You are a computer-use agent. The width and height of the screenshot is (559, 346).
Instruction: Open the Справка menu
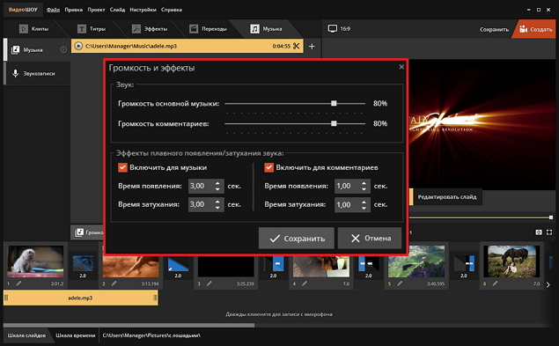click(x=172, y=10)
